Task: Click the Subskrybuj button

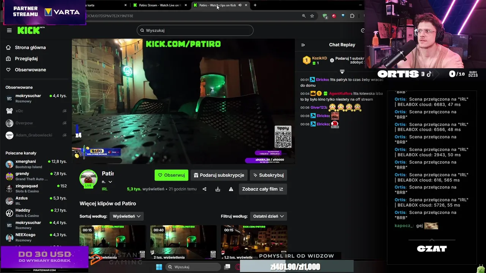Action: point(268,175)
